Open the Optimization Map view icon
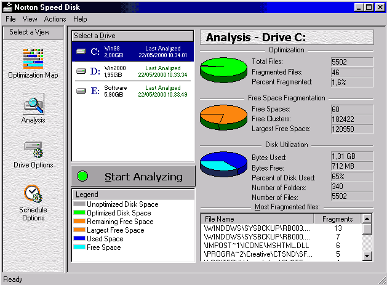The height and width of the screenshot is (285, 387). click(33, 58)
